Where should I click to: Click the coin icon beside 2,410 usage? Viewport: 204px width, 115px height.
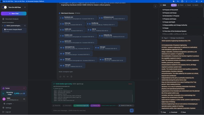24,93
